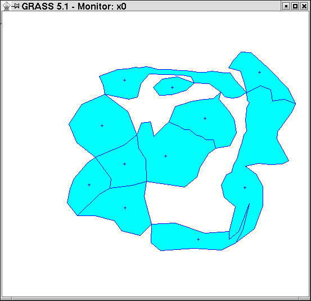The height and width of the screenshot is (301, 311).
Task: Open the window menu icon in title bar
Action: [6, 6]
